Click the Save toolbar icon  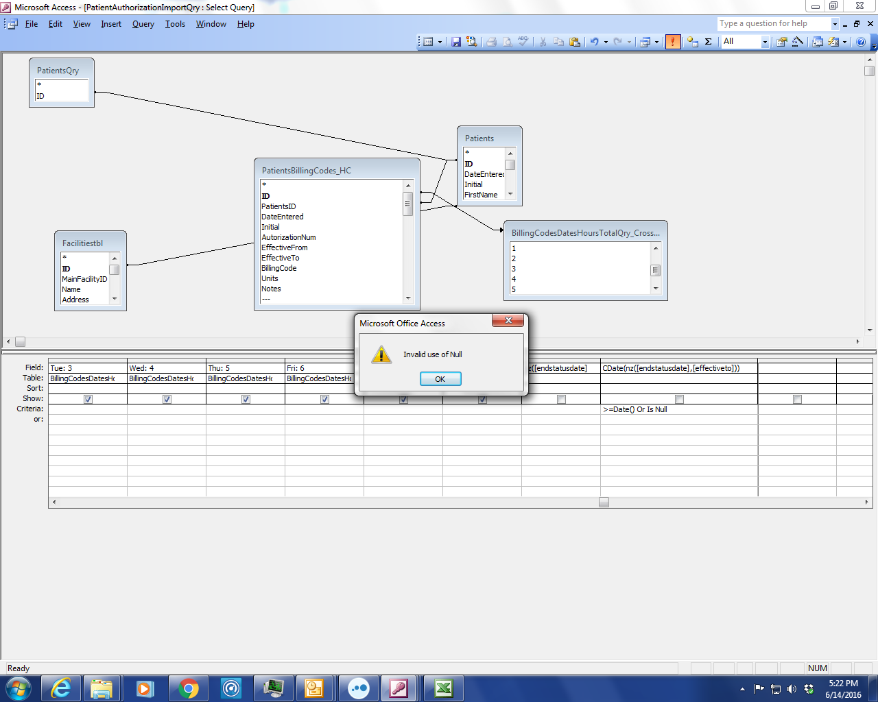point(456,42)
